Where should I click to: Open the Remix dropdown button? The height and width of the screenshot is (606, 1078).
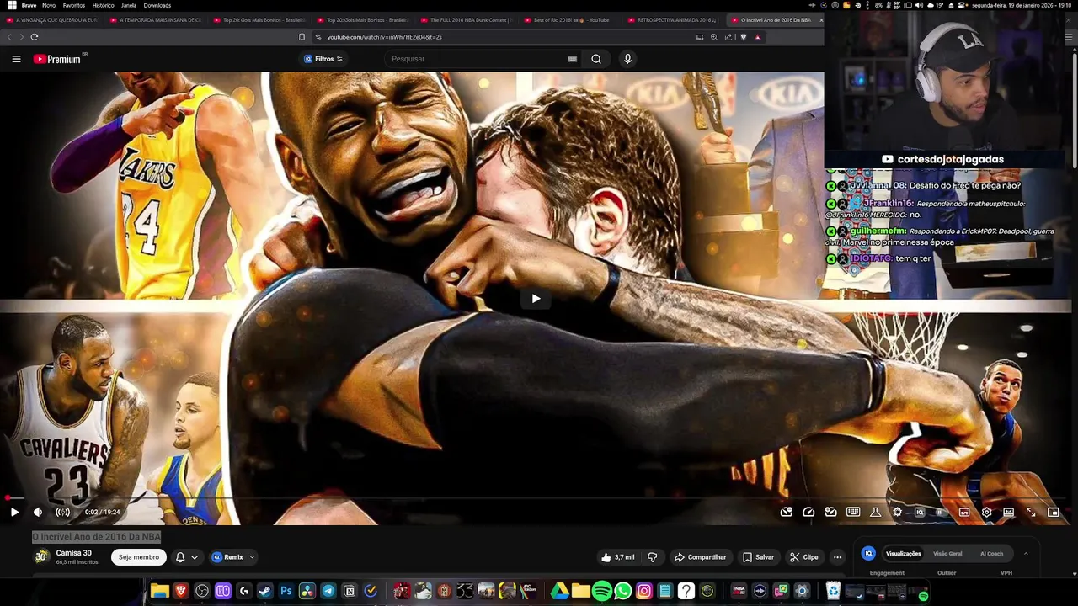(x=233, y=557)
